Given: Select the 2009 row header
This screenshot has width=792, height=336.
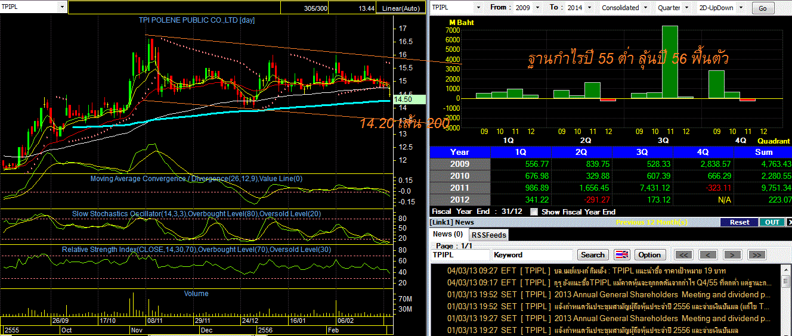Looking at the screenshot, I should [x=460, y=164].
